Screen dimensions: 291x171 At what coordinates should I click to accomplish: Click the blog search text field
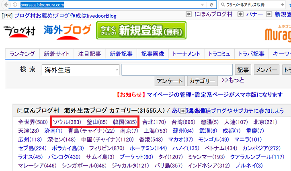(x=177, y=70)
